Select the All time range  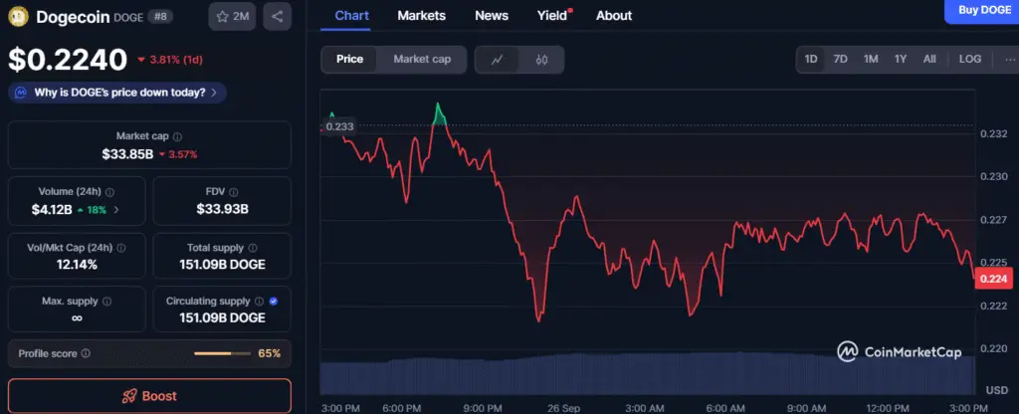(x=929, y=59)
